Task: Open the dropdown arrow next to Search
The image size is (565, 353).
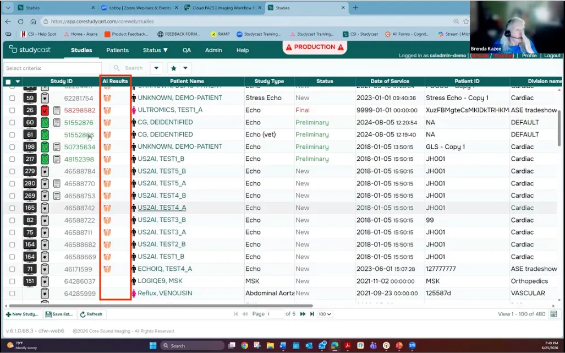Action: 156,68
